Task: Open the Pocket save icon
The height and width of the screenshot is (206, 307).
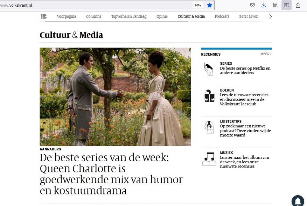Action: tap(252, 5)
